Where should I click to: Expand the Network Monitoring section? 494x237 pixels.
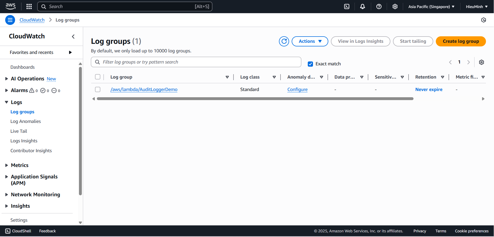pos(6,194)
